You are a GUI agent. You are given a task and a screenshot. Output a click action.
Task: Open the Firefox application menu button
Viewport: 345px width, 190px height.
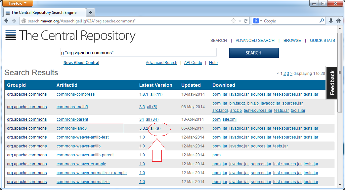(17, 3)
